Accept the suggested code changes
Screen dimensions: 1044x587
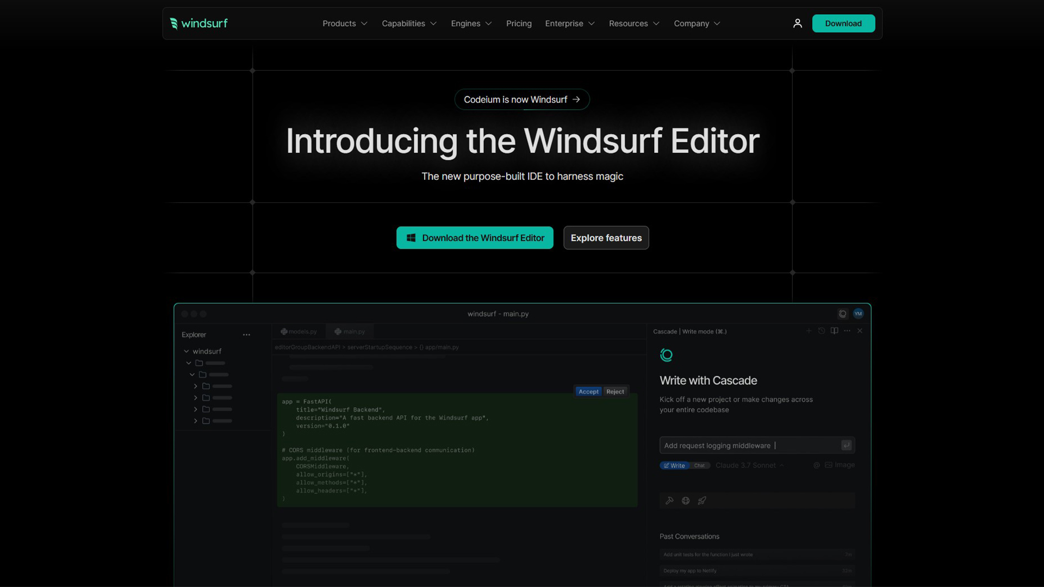(588, 392)
